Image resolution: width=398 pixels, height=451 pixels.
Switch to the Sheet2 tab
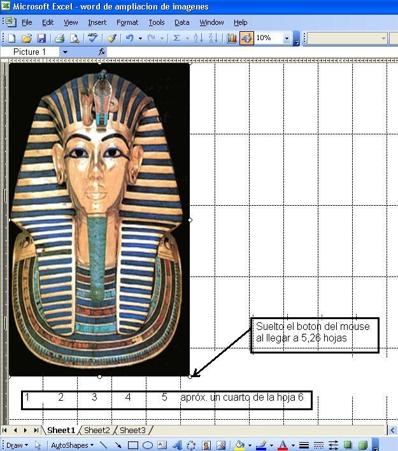(x=97, y=430)
